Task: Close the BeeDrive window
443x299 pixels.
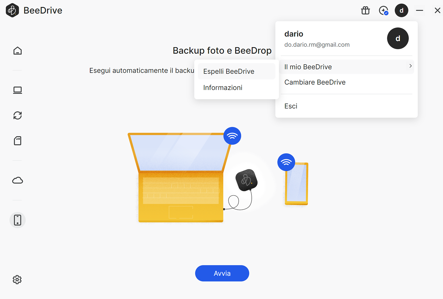Action: (437, 11)
